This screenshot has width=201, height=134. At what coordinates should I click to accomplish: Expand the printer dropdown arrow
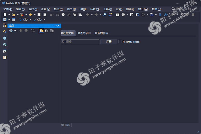pyautogui.click(x=156, y=15)
